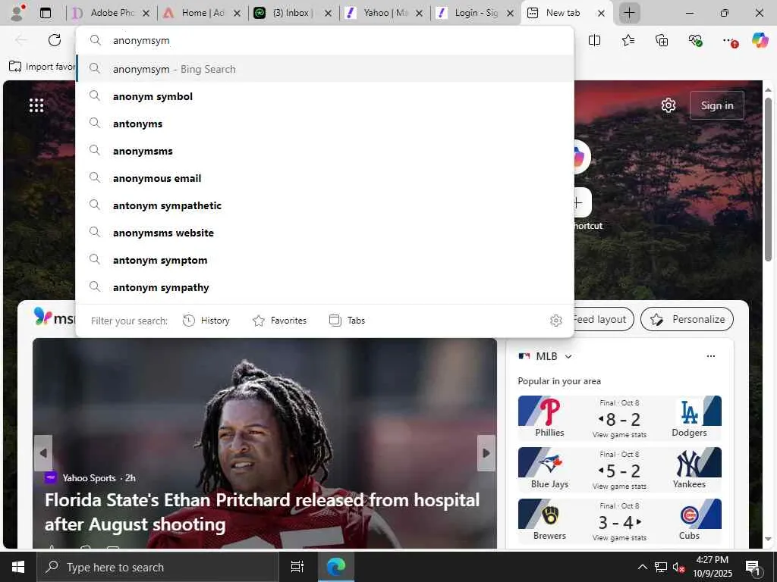Screen dimensions: 777x582
Task: Click the MLB card more options dots
Action: coord(710,356)
